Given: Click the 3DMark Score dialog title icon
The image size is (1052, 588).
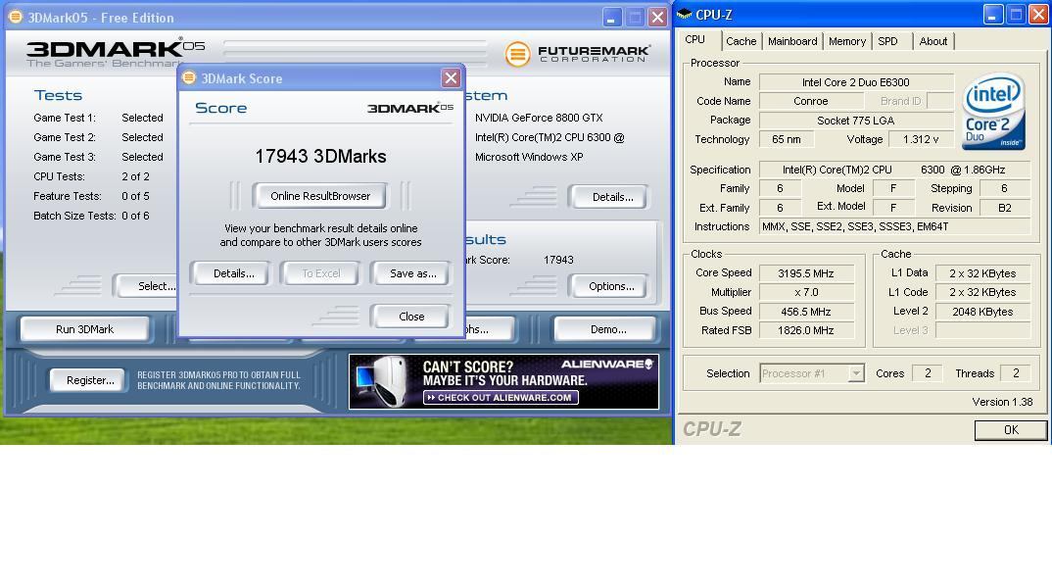Looking at the screenshot, I should [189, 77].
